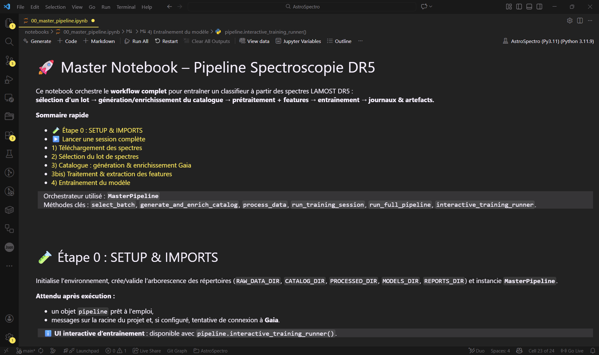Image resolution: width=599 pixels, height=355 pixels.
Task: Click the notifications bell in status bar
Action: 592,351
